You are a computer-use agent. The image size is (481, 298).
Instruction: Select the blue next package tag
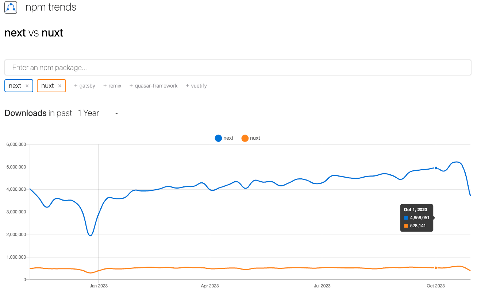click(x=15, y=86)
